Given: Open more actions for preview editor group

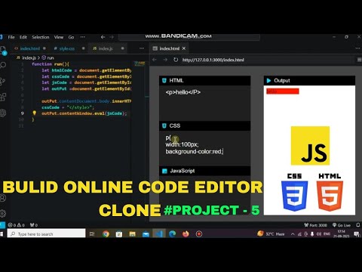Looking at the screenshot, I should (x=357, y=48).
